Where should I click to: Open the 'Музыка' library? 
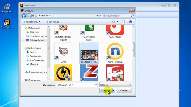pos(34,64)
